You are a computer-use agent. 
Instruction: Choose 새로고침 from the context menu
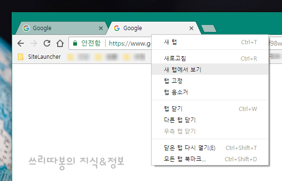click(x=210, y=58)
